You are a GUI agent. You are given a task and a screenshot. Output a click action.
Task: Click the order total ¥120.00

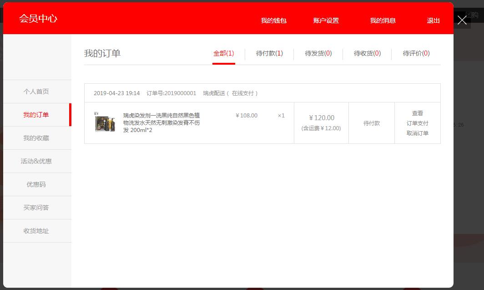click(x=322, y=117)
